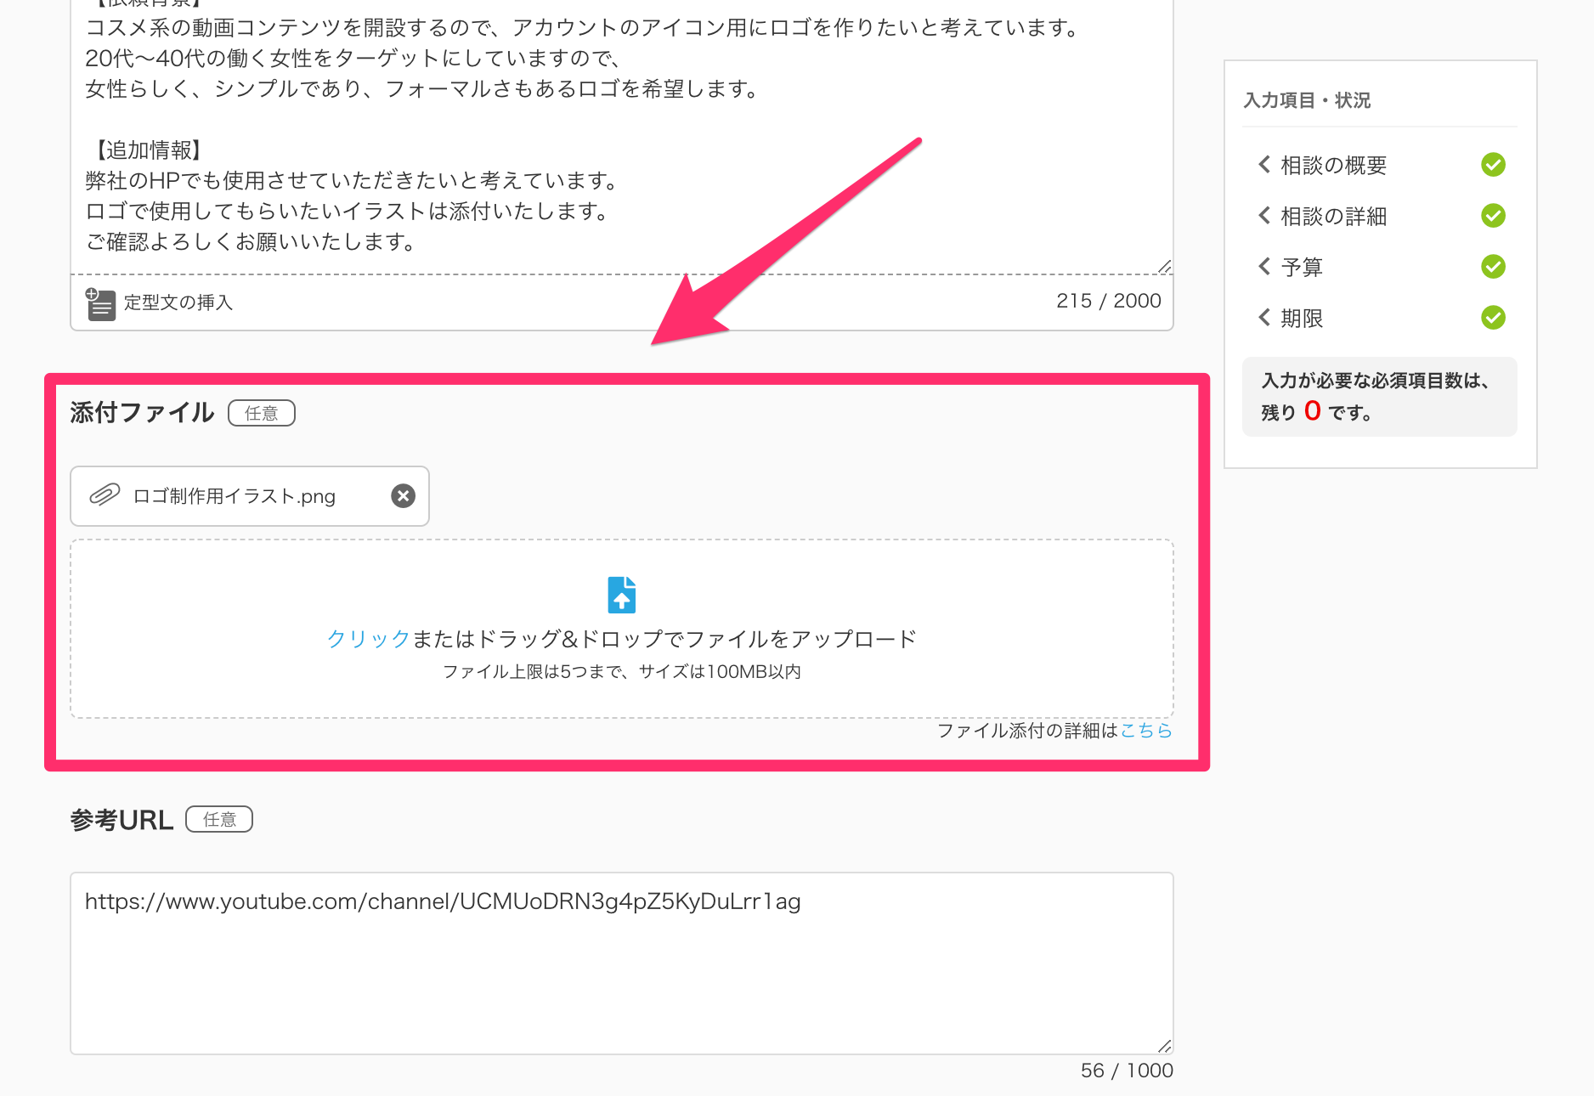Click the クリック upload link
The image size is (1594, 1096).
[x=369, y=639]
